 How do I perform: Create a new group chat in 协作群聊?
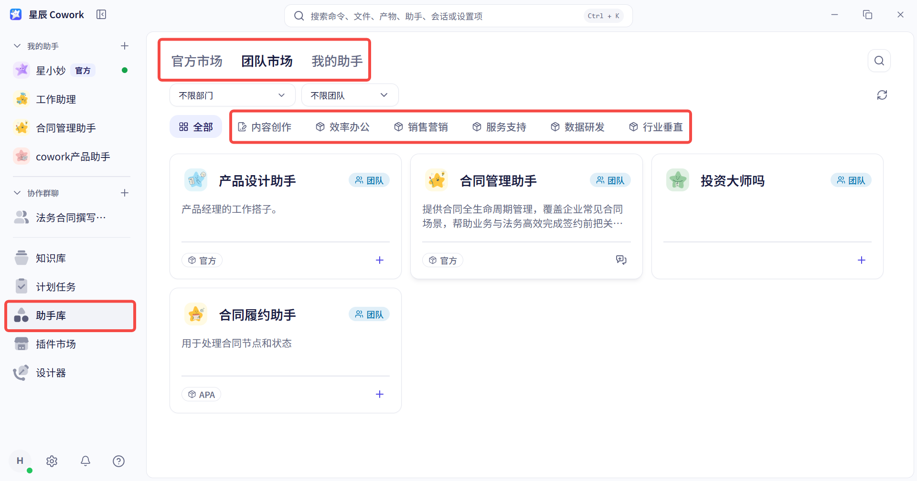(x=125, y=193)
